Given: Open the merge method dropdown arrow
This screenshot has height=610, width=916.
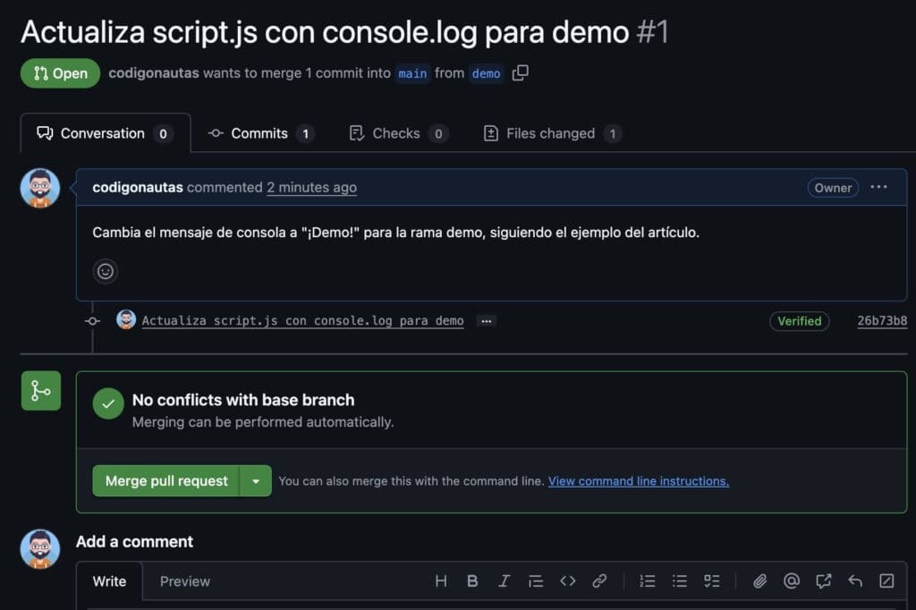Looking at the screenshot, I should click(256, 481).
